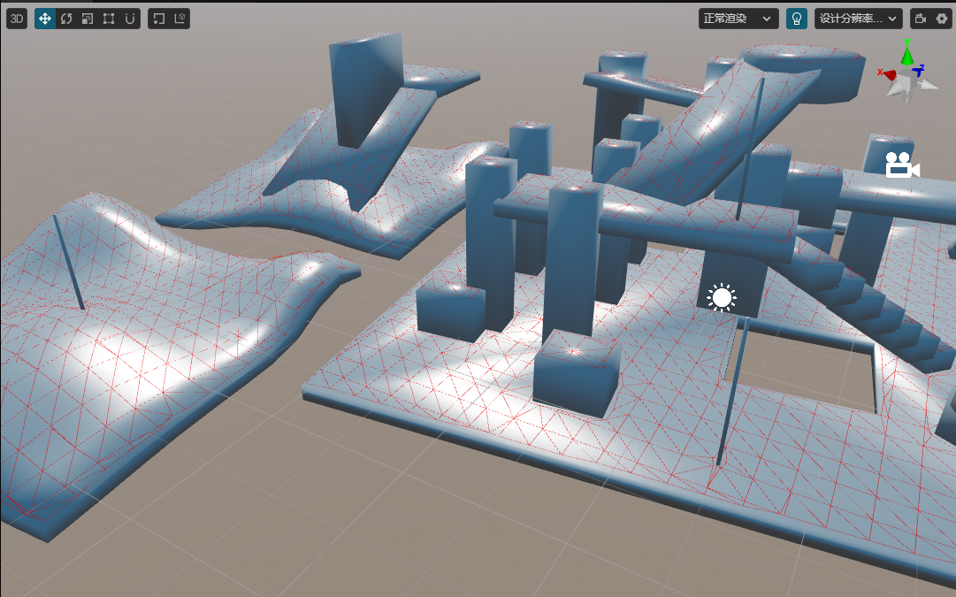Toggle the local/world coordinate icon
Screen dimensions: 956x597
180,19
